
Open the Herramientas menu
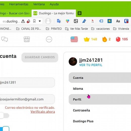coord(19,4)
